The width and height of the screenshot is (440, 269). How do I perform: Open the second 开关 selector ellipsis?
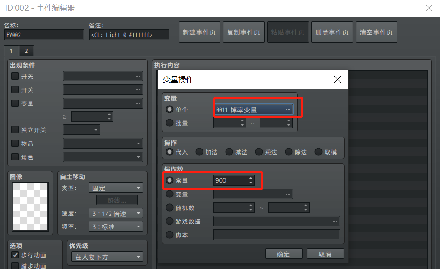coord(137,90)
